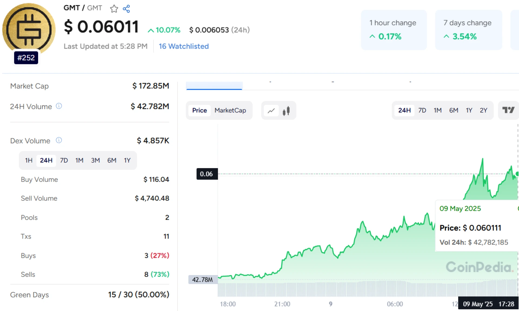Toggle chart to Price view
The height and width of the screenshot is (311, 519).
(199, 111)
